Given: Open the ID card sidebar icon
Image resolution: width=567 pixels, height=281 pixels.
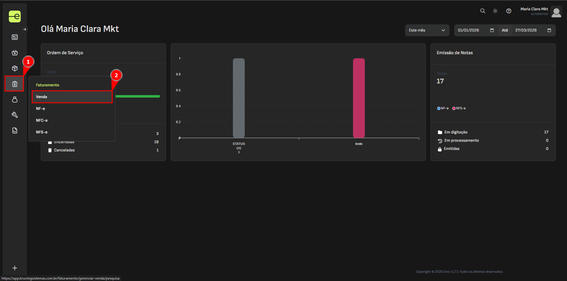Looking at the screenshot, I should 15,37.
